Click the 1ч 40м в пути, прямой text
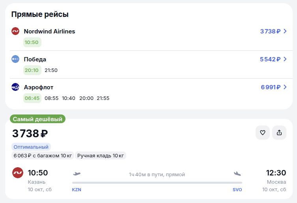The width and height of the screenshot is (297, 203). (157, 174)
